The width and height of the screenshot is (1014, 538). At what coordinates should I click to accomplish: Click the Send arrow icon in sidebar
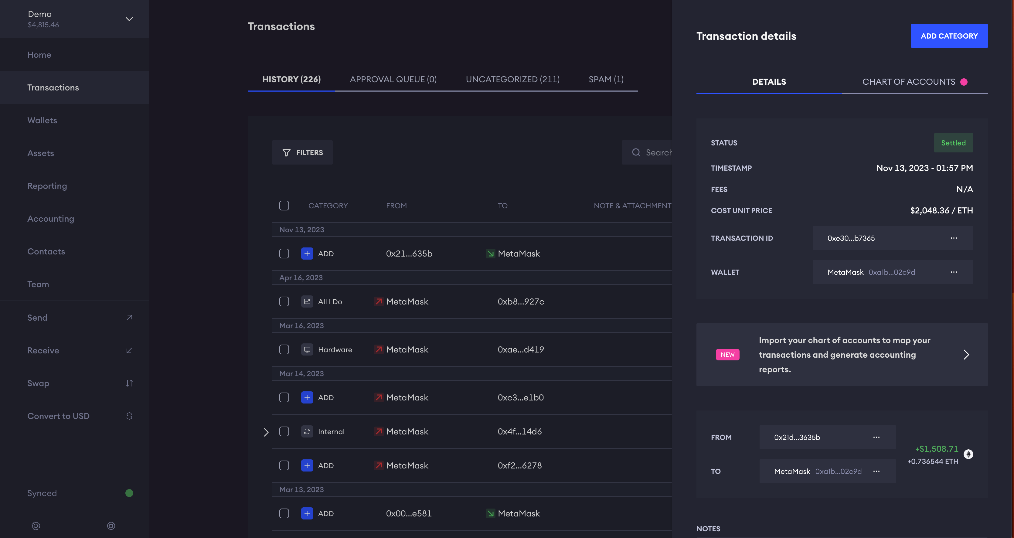pyautogui.click(x=129, y=318)
